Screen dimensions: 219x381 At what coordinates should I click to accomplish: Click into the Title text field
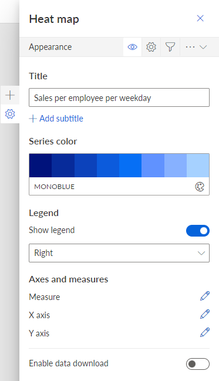click(x=119, y=97)
